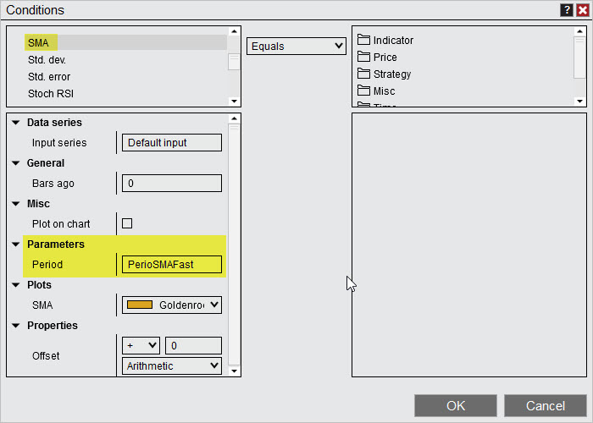Click the Bars ago value field
593x423 pixels.
172,184
